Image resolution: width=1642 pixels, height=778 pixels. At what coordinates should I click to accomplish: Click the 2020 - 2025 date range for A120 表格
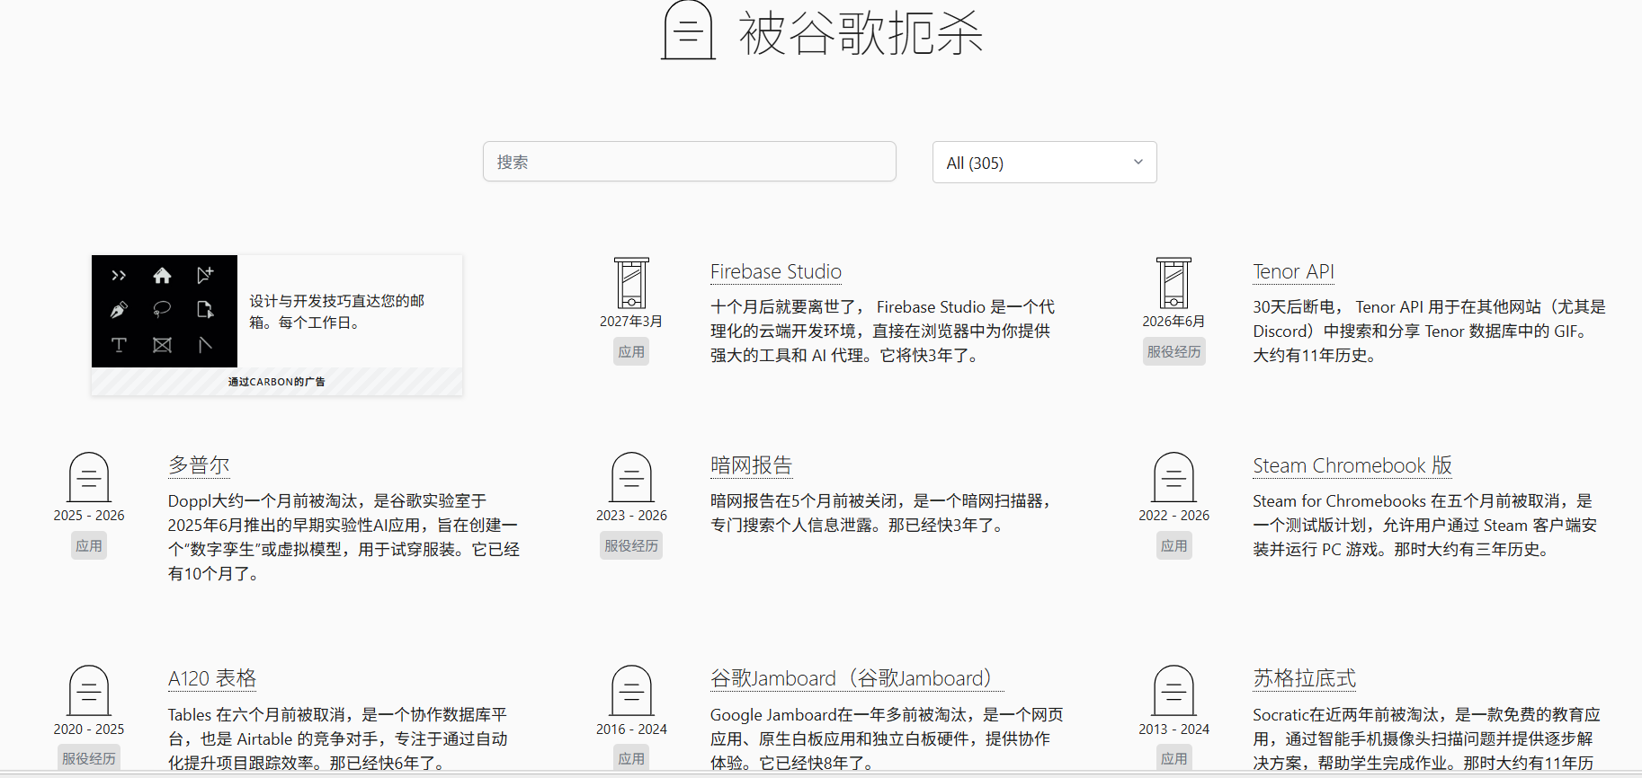[x=89, y=729]
